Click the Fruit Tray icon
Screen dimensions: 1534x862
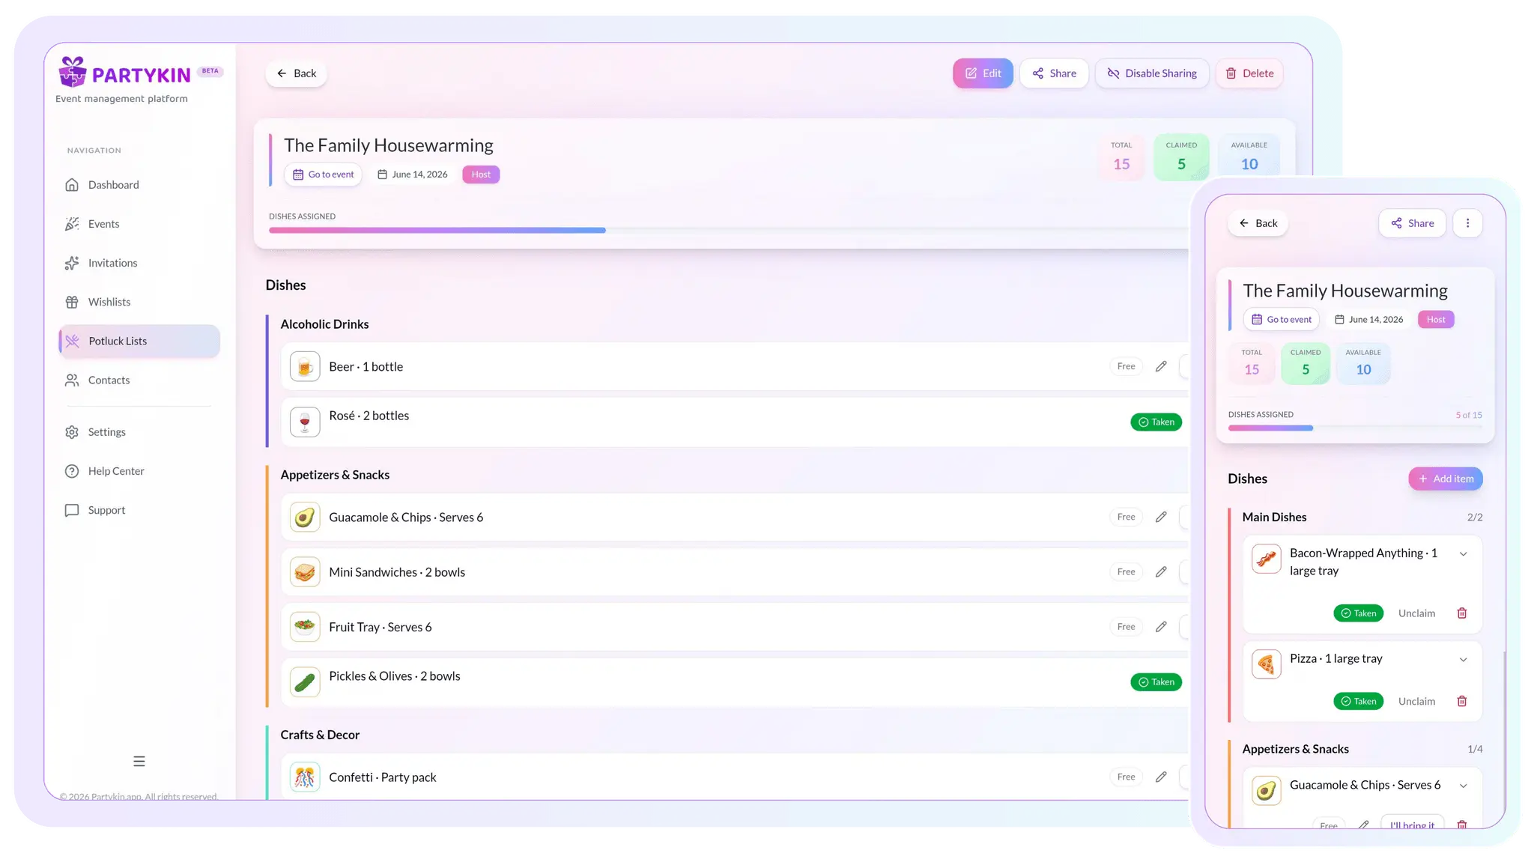point(305,627)
